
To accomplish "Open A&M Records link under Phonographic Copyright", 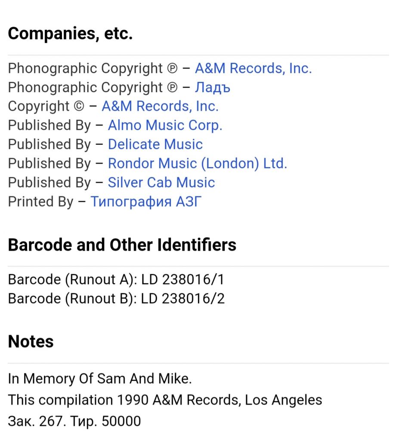I will pos(253,68).
